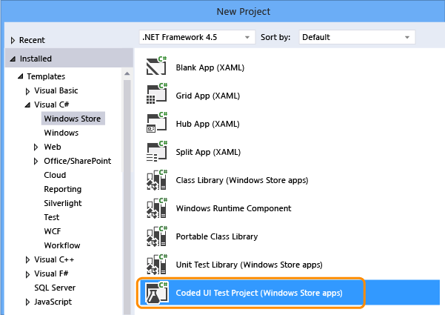The image size is (445, 315).
Task: Collapse the Templates tree node
Action: pos(20,76)
